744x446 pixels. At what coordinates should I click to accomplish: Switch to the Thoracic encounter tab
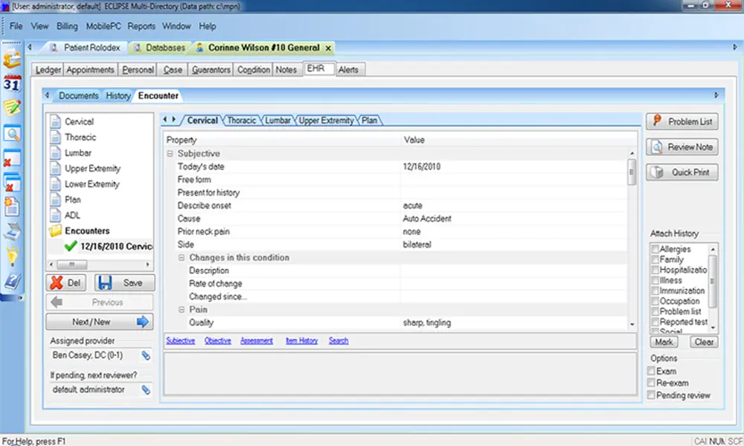(x=241, y=120)
